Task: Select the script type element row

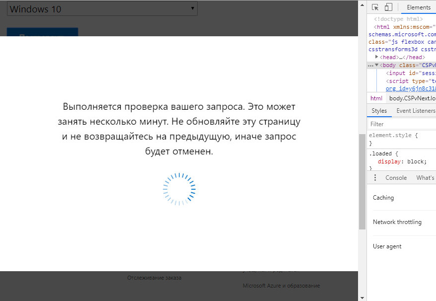Action: coord(411,81)
